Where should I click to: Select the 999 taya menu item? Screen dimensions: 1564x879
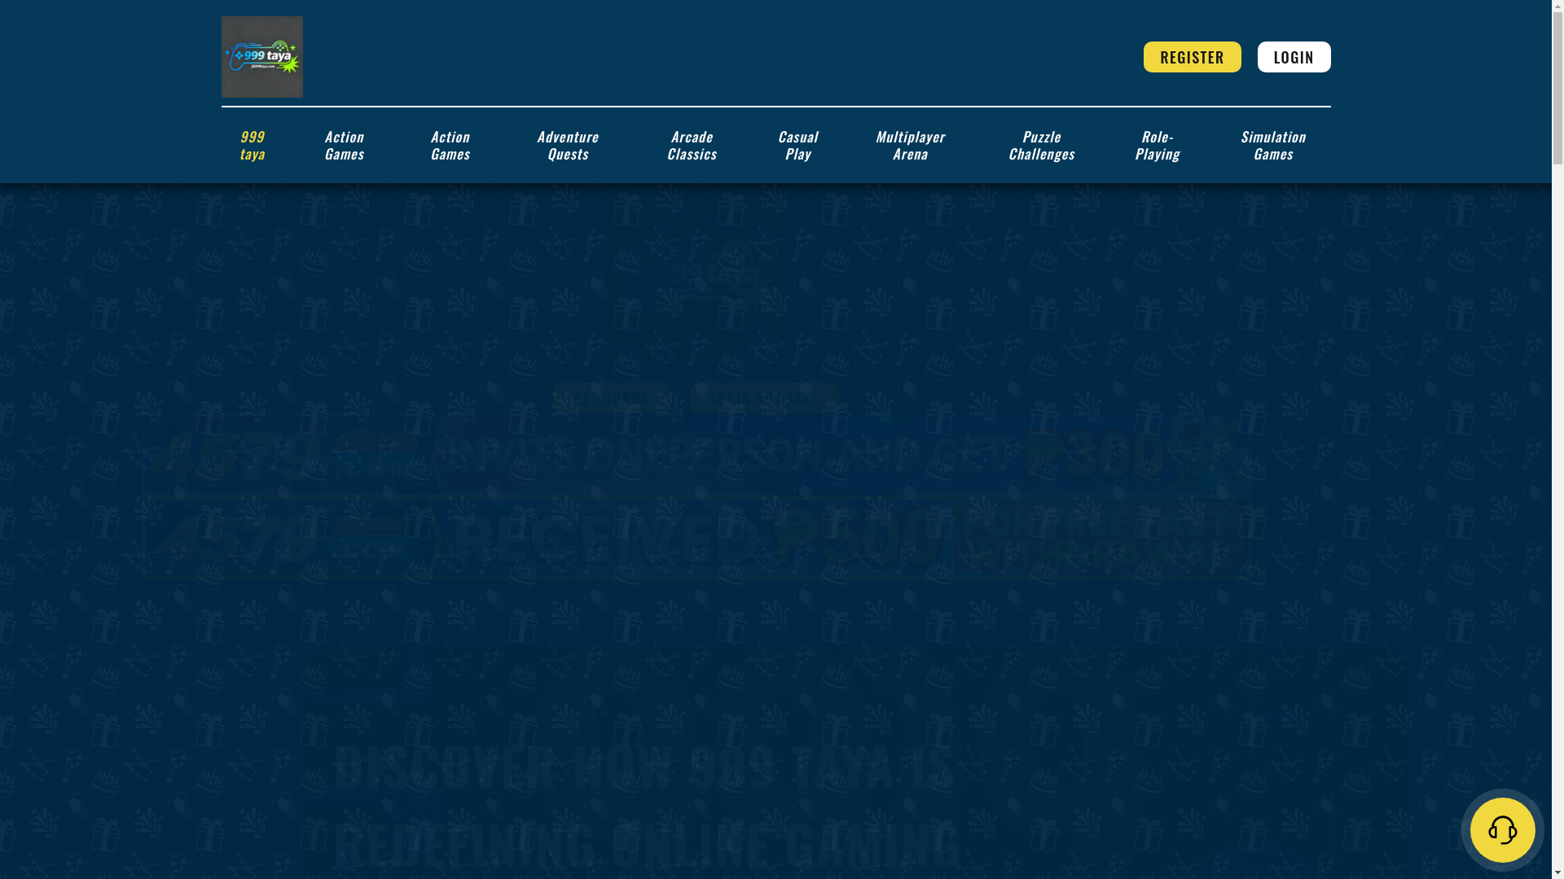click(x=252, y=145)
